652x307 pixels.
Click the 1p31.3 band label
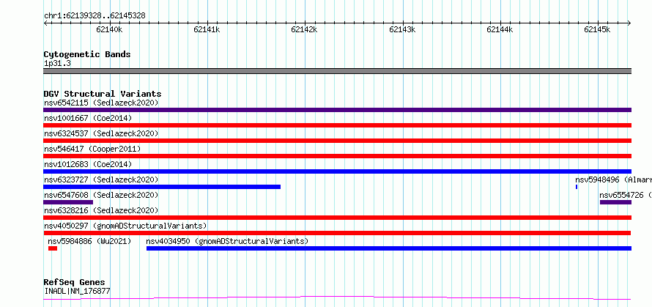pyautogui.click(x=57, y=63)
